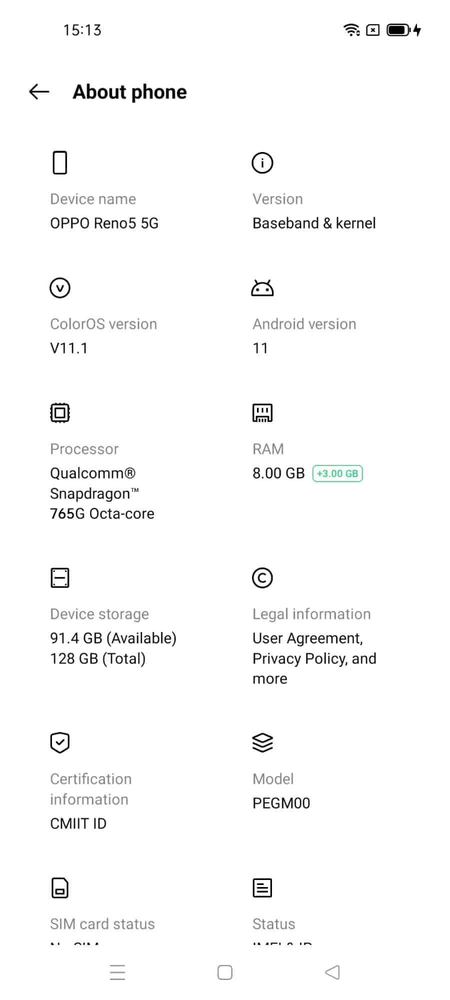This screenshot has height=1000, width=450.
Task: Tap the phone icon above Device name
Action: click(60, 162)
